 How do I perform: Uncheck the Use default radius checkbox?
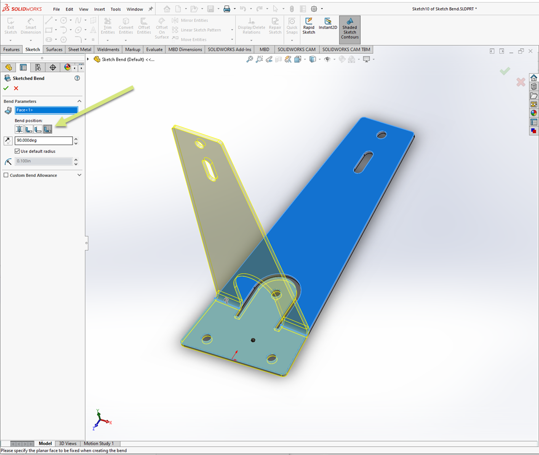[17, 151]
